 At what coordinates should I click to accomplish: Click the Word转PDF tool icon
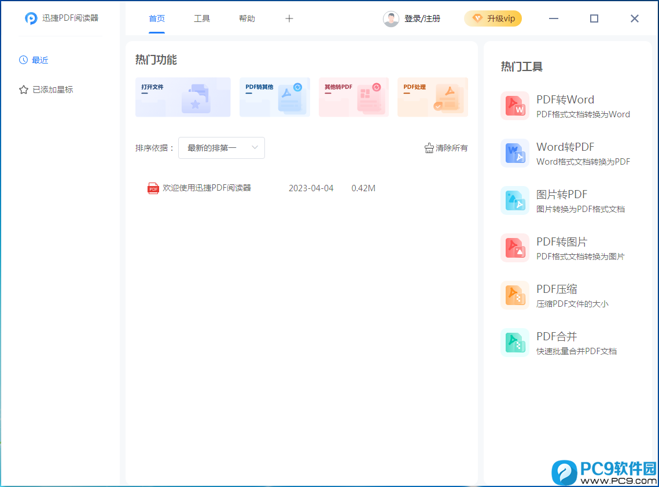tap(515, 153)
